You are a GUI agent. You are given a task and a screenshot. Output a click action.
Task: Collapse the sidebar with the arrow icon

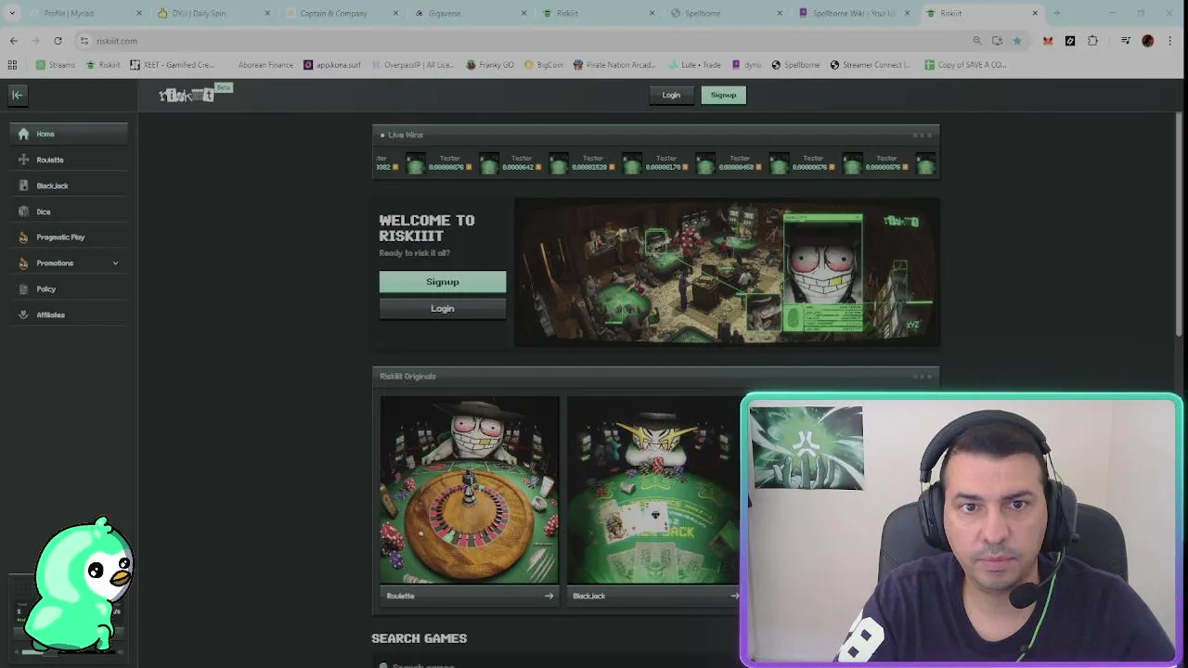pyautogui.click(x=17, y=95)
